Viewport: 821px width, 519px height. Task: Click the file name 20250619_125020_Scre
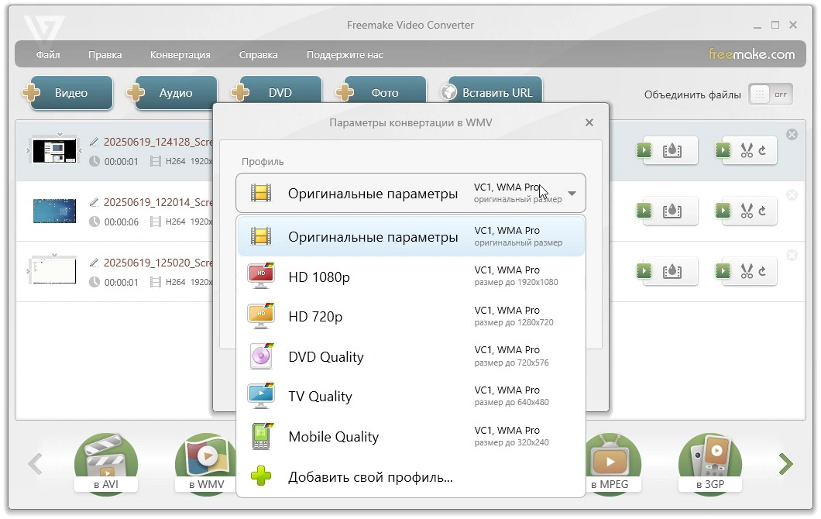(x=158, y=263)
